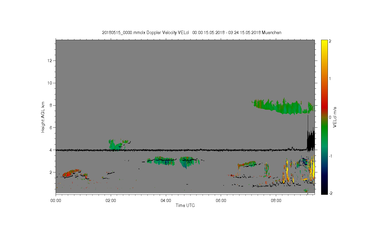Click the colorbar value label -1
This screenshot has width=390, height=234.
tap(330, 156)
